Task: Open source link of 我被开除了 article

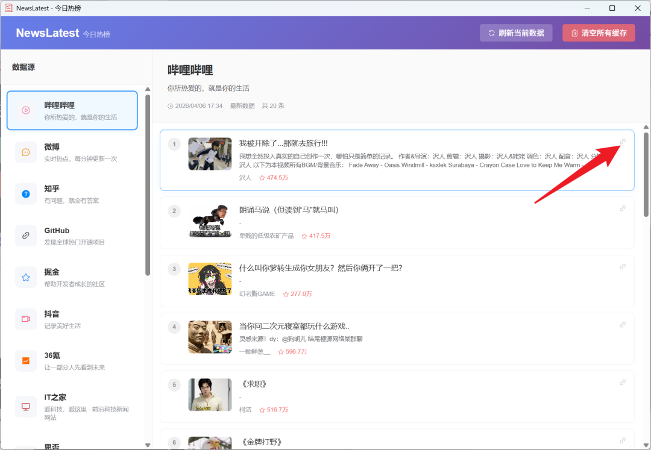Action: pyautogui.click(x=623, y=140)
